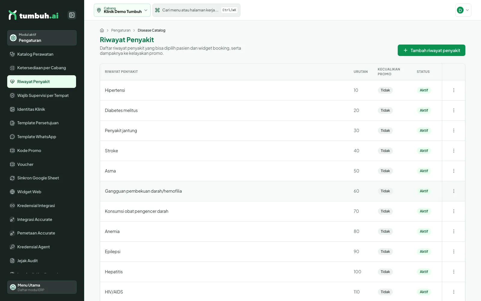This screenshot has height=301, width=481.
Task: Open the Cabang Klinik Demo Tumbuh dropdown
Action: pyautogui.click(x=122, y=10)
